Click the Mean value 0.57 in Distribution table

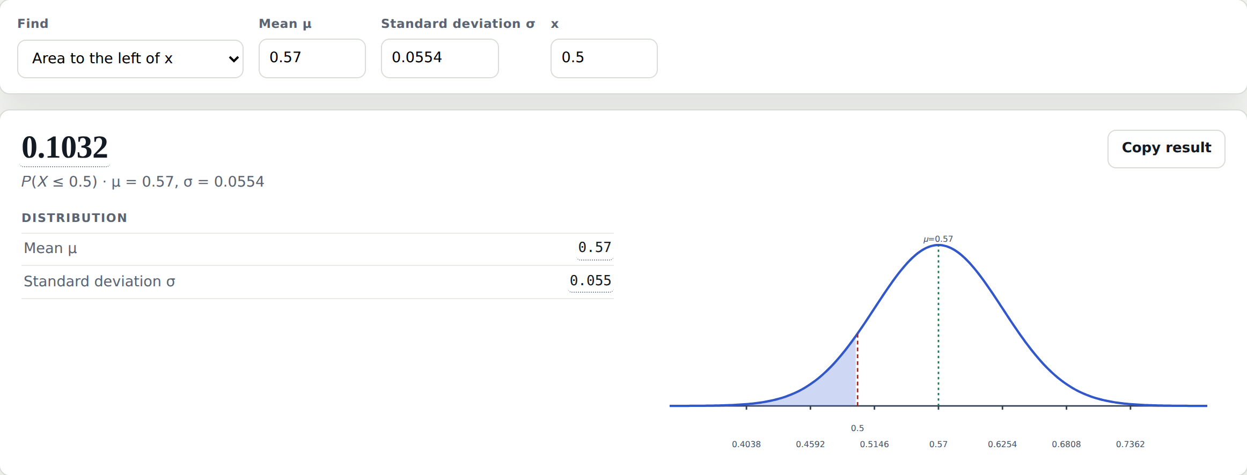(x=595, y=248)
